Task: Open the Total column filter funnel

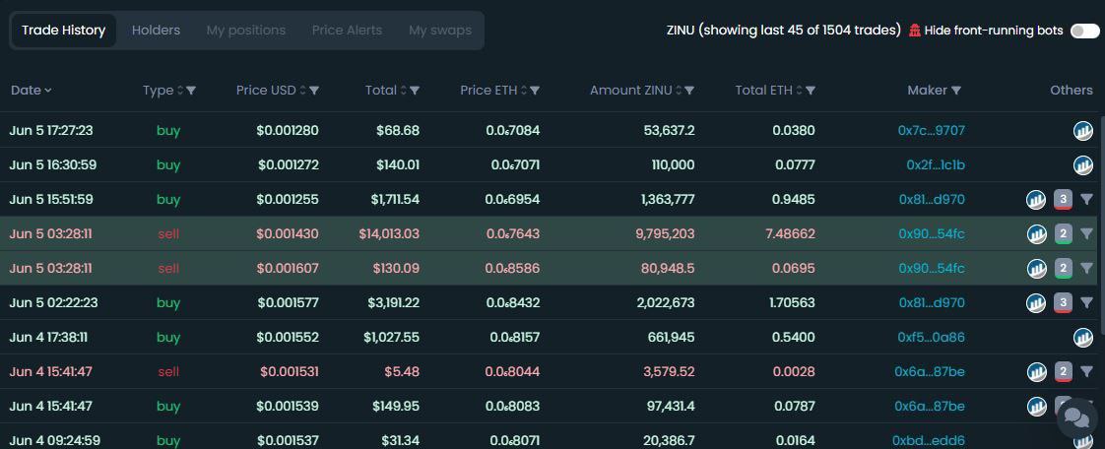Action: point(415,91)
